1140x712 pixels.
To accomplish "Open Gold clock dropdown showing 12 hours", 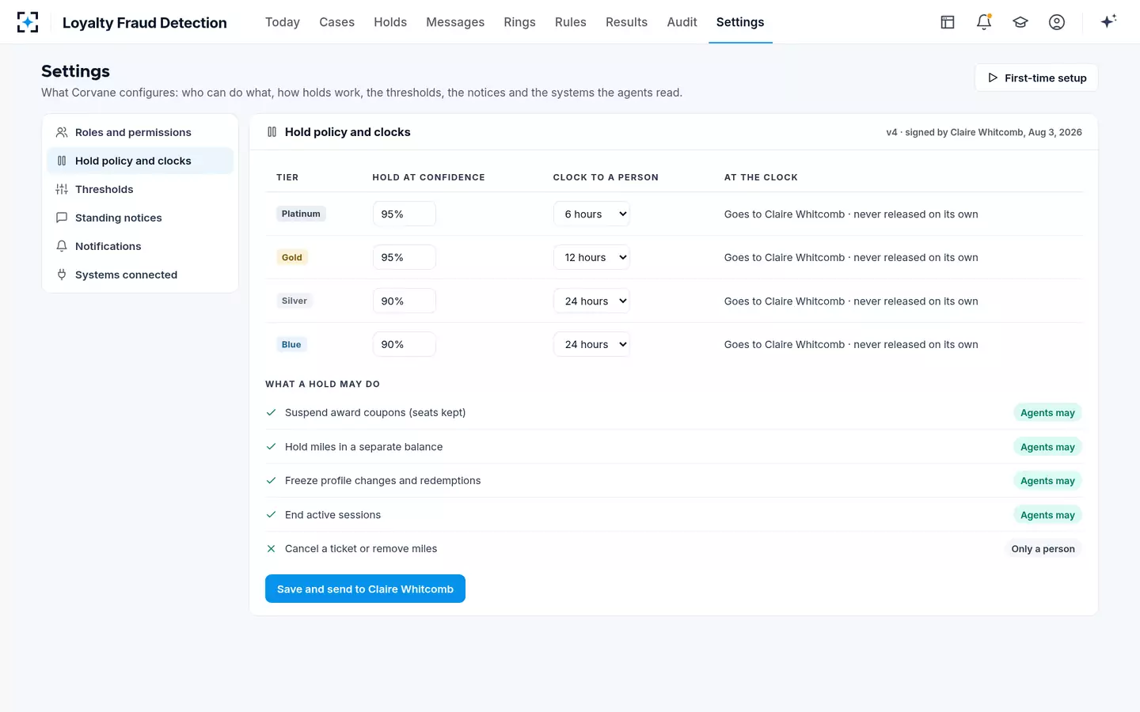I will pos(591,257).
